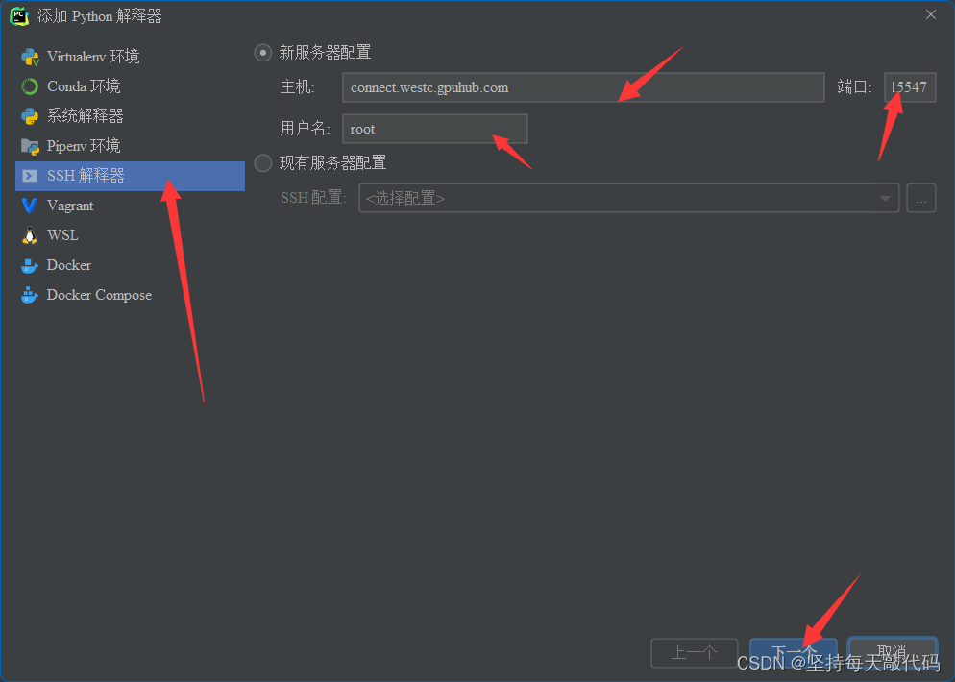Enable the new server configuration radio button
Viewport: 955px width, 682px height.
[262, 53]
